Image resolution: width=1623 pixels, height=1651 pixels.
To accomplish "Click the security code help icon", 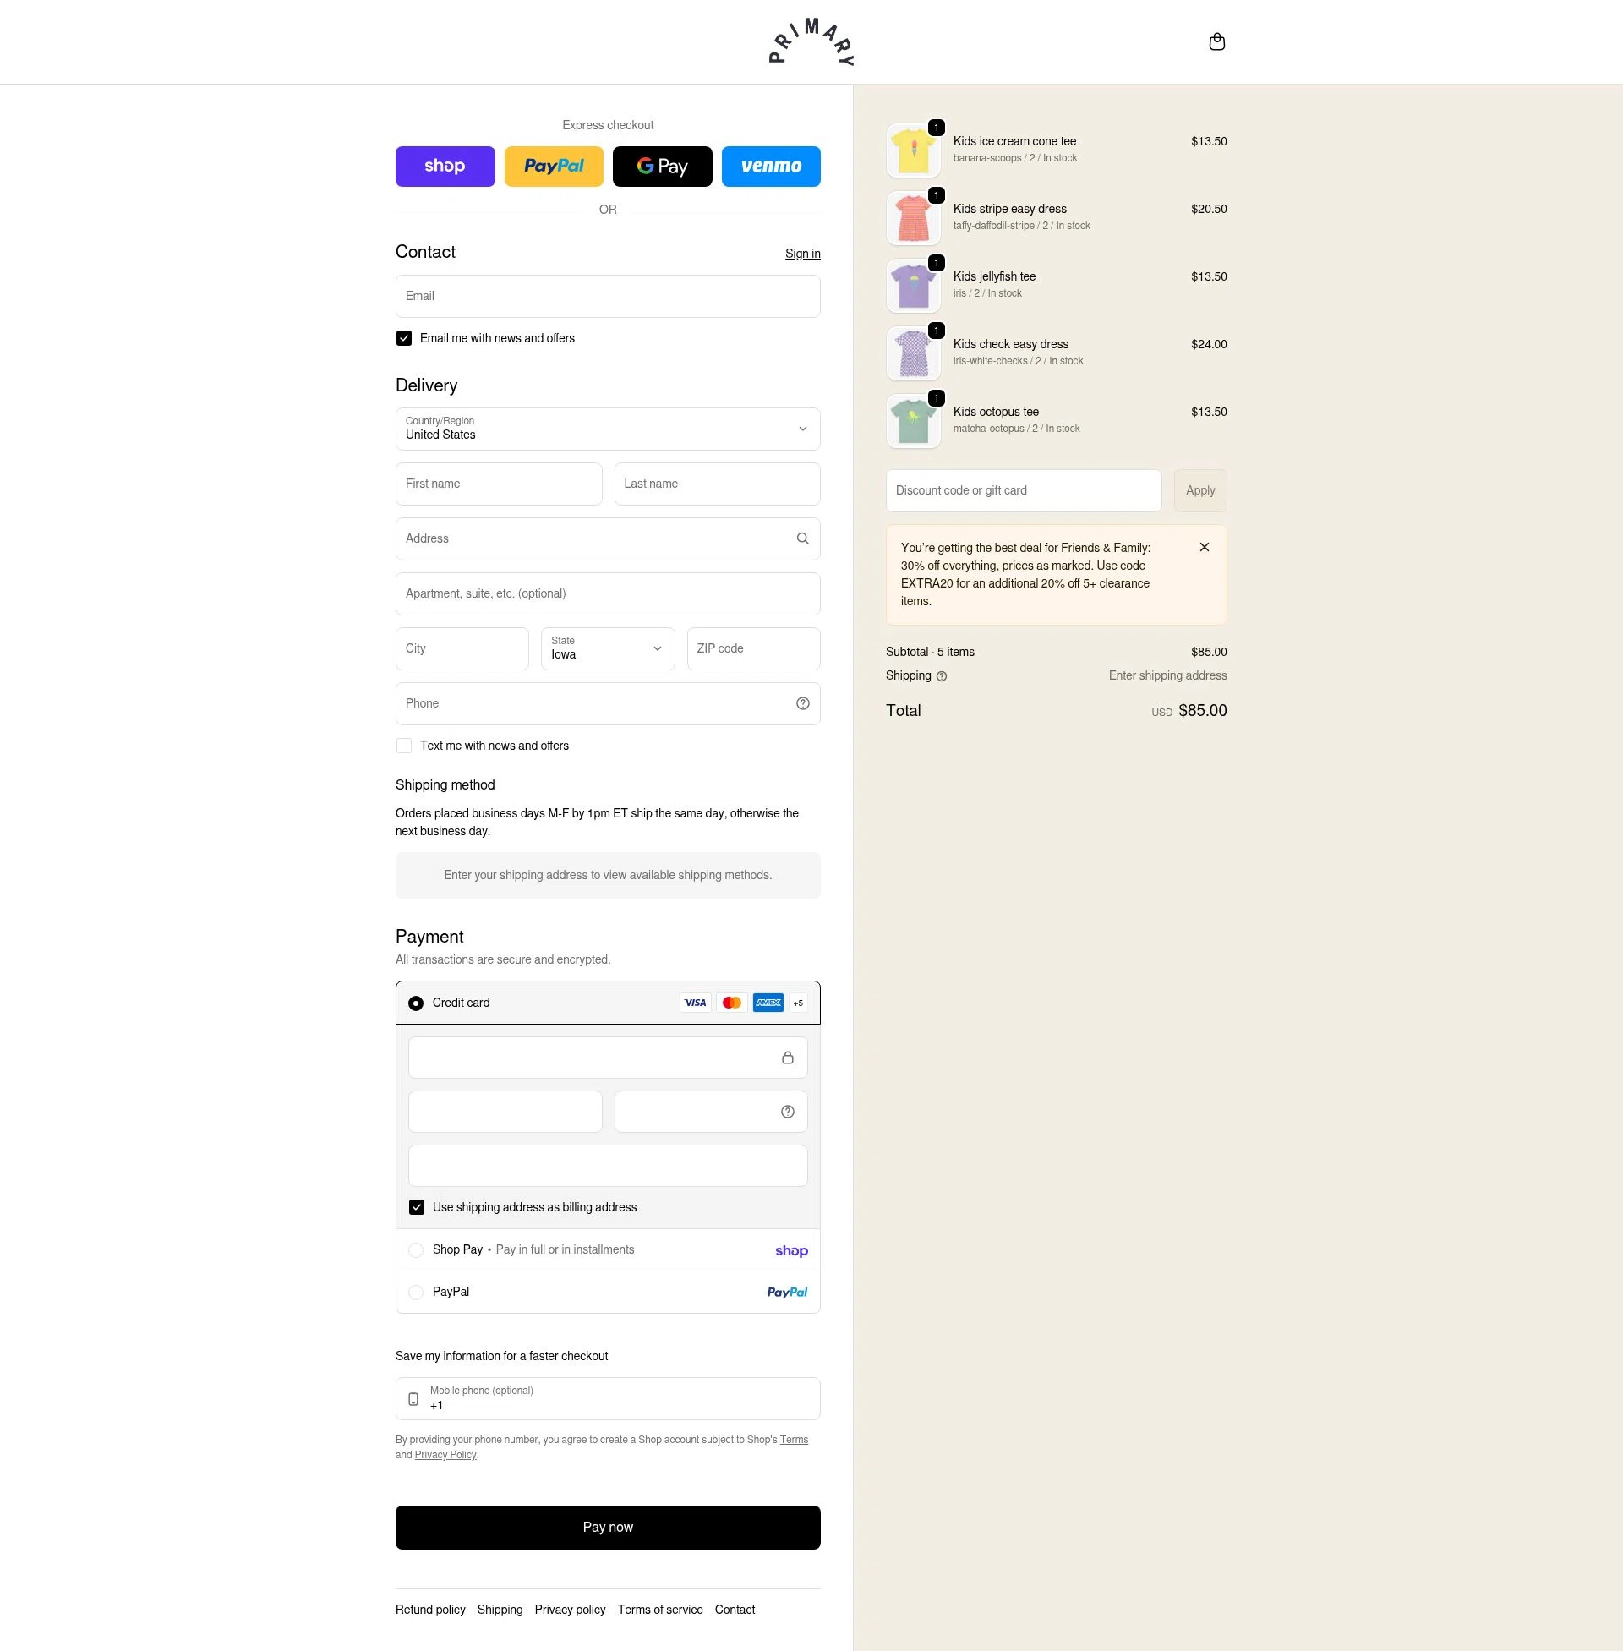I will [x=787, y=1112].
